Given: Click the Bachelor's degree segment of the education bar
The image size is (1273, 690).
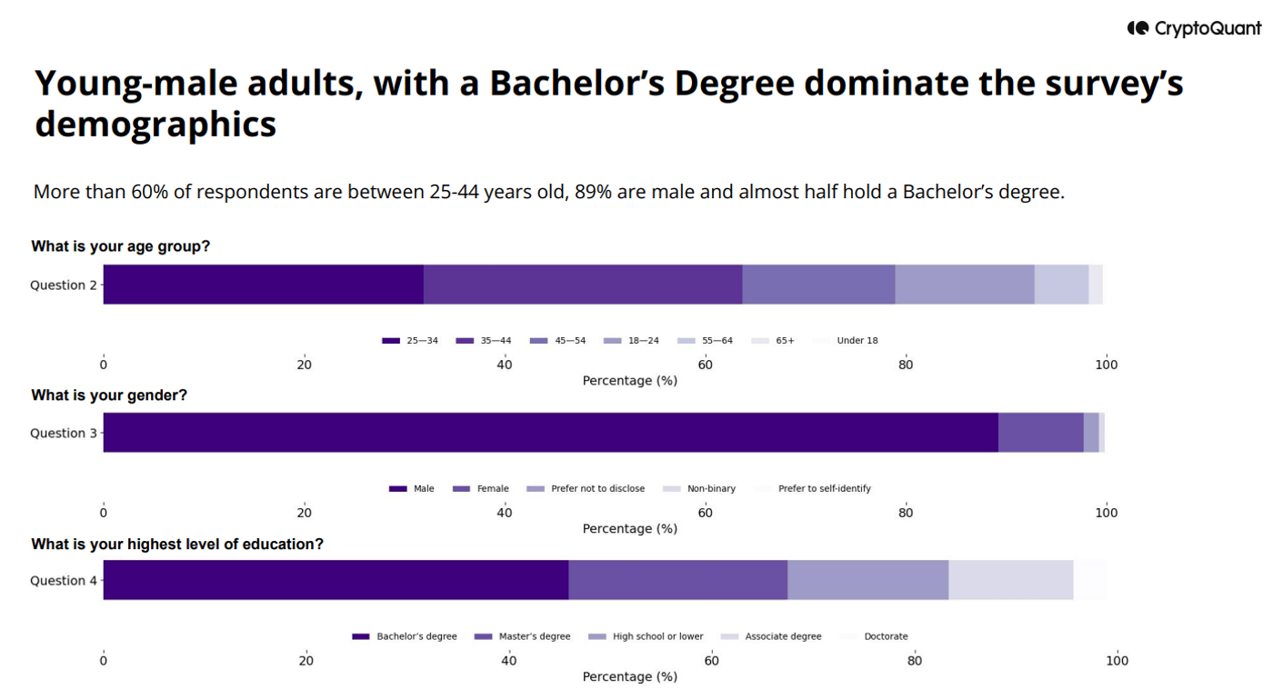Looking at the screenshot, I should (x=336, y=580).
